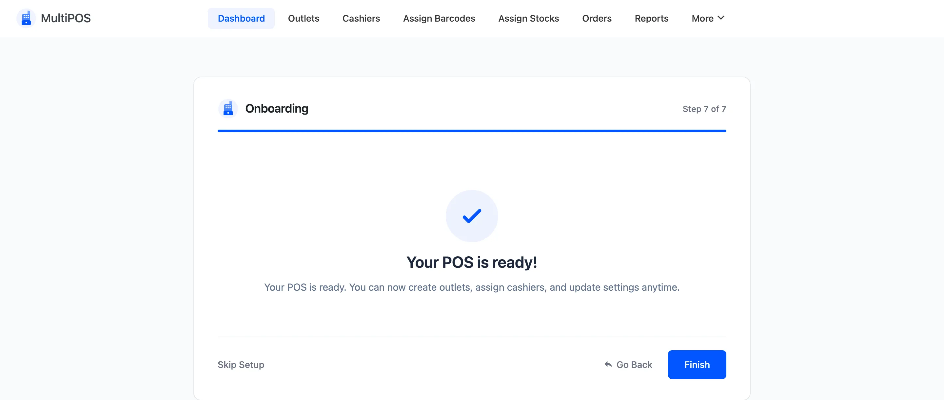Click the MultiPOS logo icon in header
This screenshot has width=944, height=400.
click(26, 18)
